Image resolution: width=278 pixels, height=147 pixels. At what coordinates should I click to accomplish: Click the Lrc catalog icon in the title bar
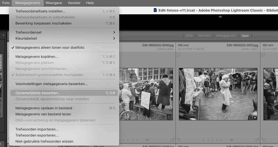tap(155, 10)
